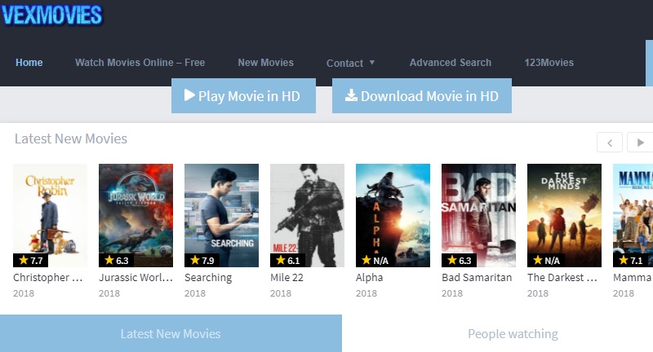
Task: Open the Bad Samaritan poster
Action: (478, 215)
